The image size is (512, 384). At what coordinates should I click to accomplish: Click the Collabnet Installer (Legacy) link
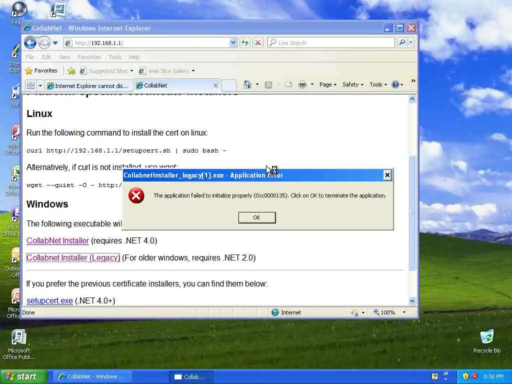(73, 257)
